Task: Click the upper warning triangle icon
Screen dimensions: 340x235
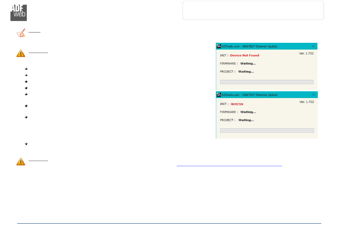Action: pos(21,53)
